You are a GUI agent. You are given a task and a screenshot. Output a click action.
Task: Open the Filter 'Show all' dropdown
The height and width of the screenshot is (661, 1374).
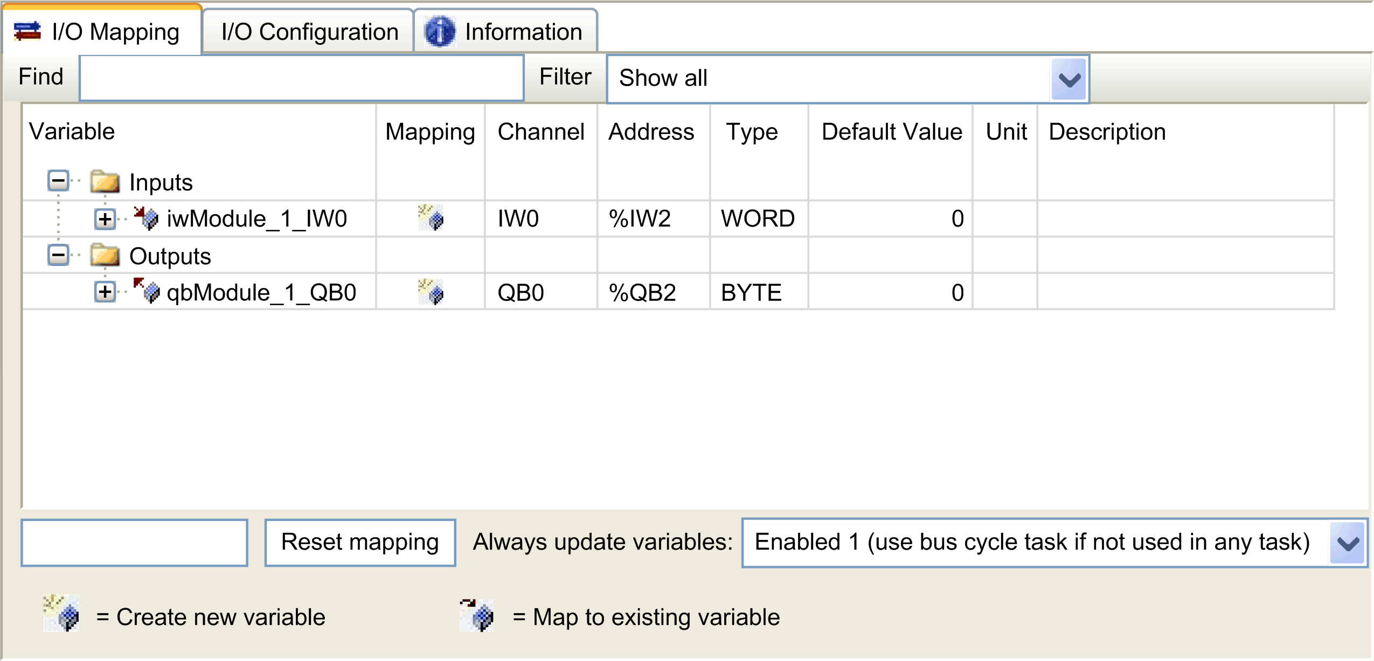[x=1068, y=79]
